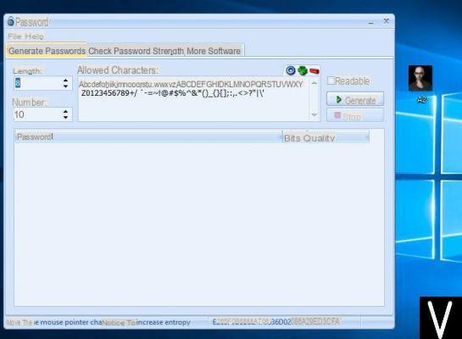Click the Generate button
Image resolution: width=462 pixels, height=339 pixels.
(x=355, y=99)
